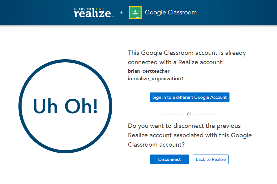Click the plus sign between the logos

(121, 13)
